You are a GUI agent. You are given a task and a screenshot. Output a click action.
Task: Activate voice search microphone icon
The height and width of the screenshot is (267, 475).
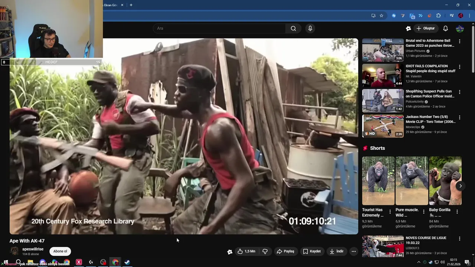[x=310, y=29]
